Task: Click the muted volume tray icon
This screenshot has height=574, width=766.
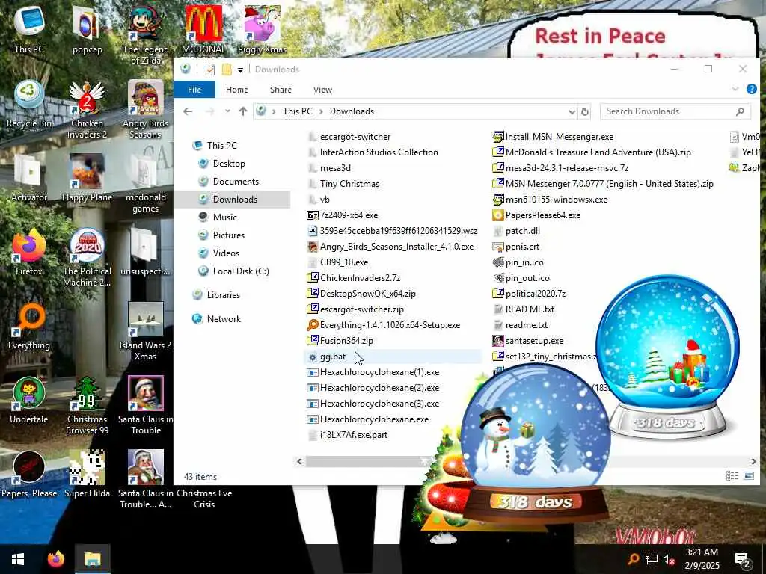Action: pos(669,559)
